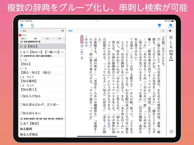
Task: Open the result しるべ【知るべ】
Action: pyautogui.click(x=42, y=52)
